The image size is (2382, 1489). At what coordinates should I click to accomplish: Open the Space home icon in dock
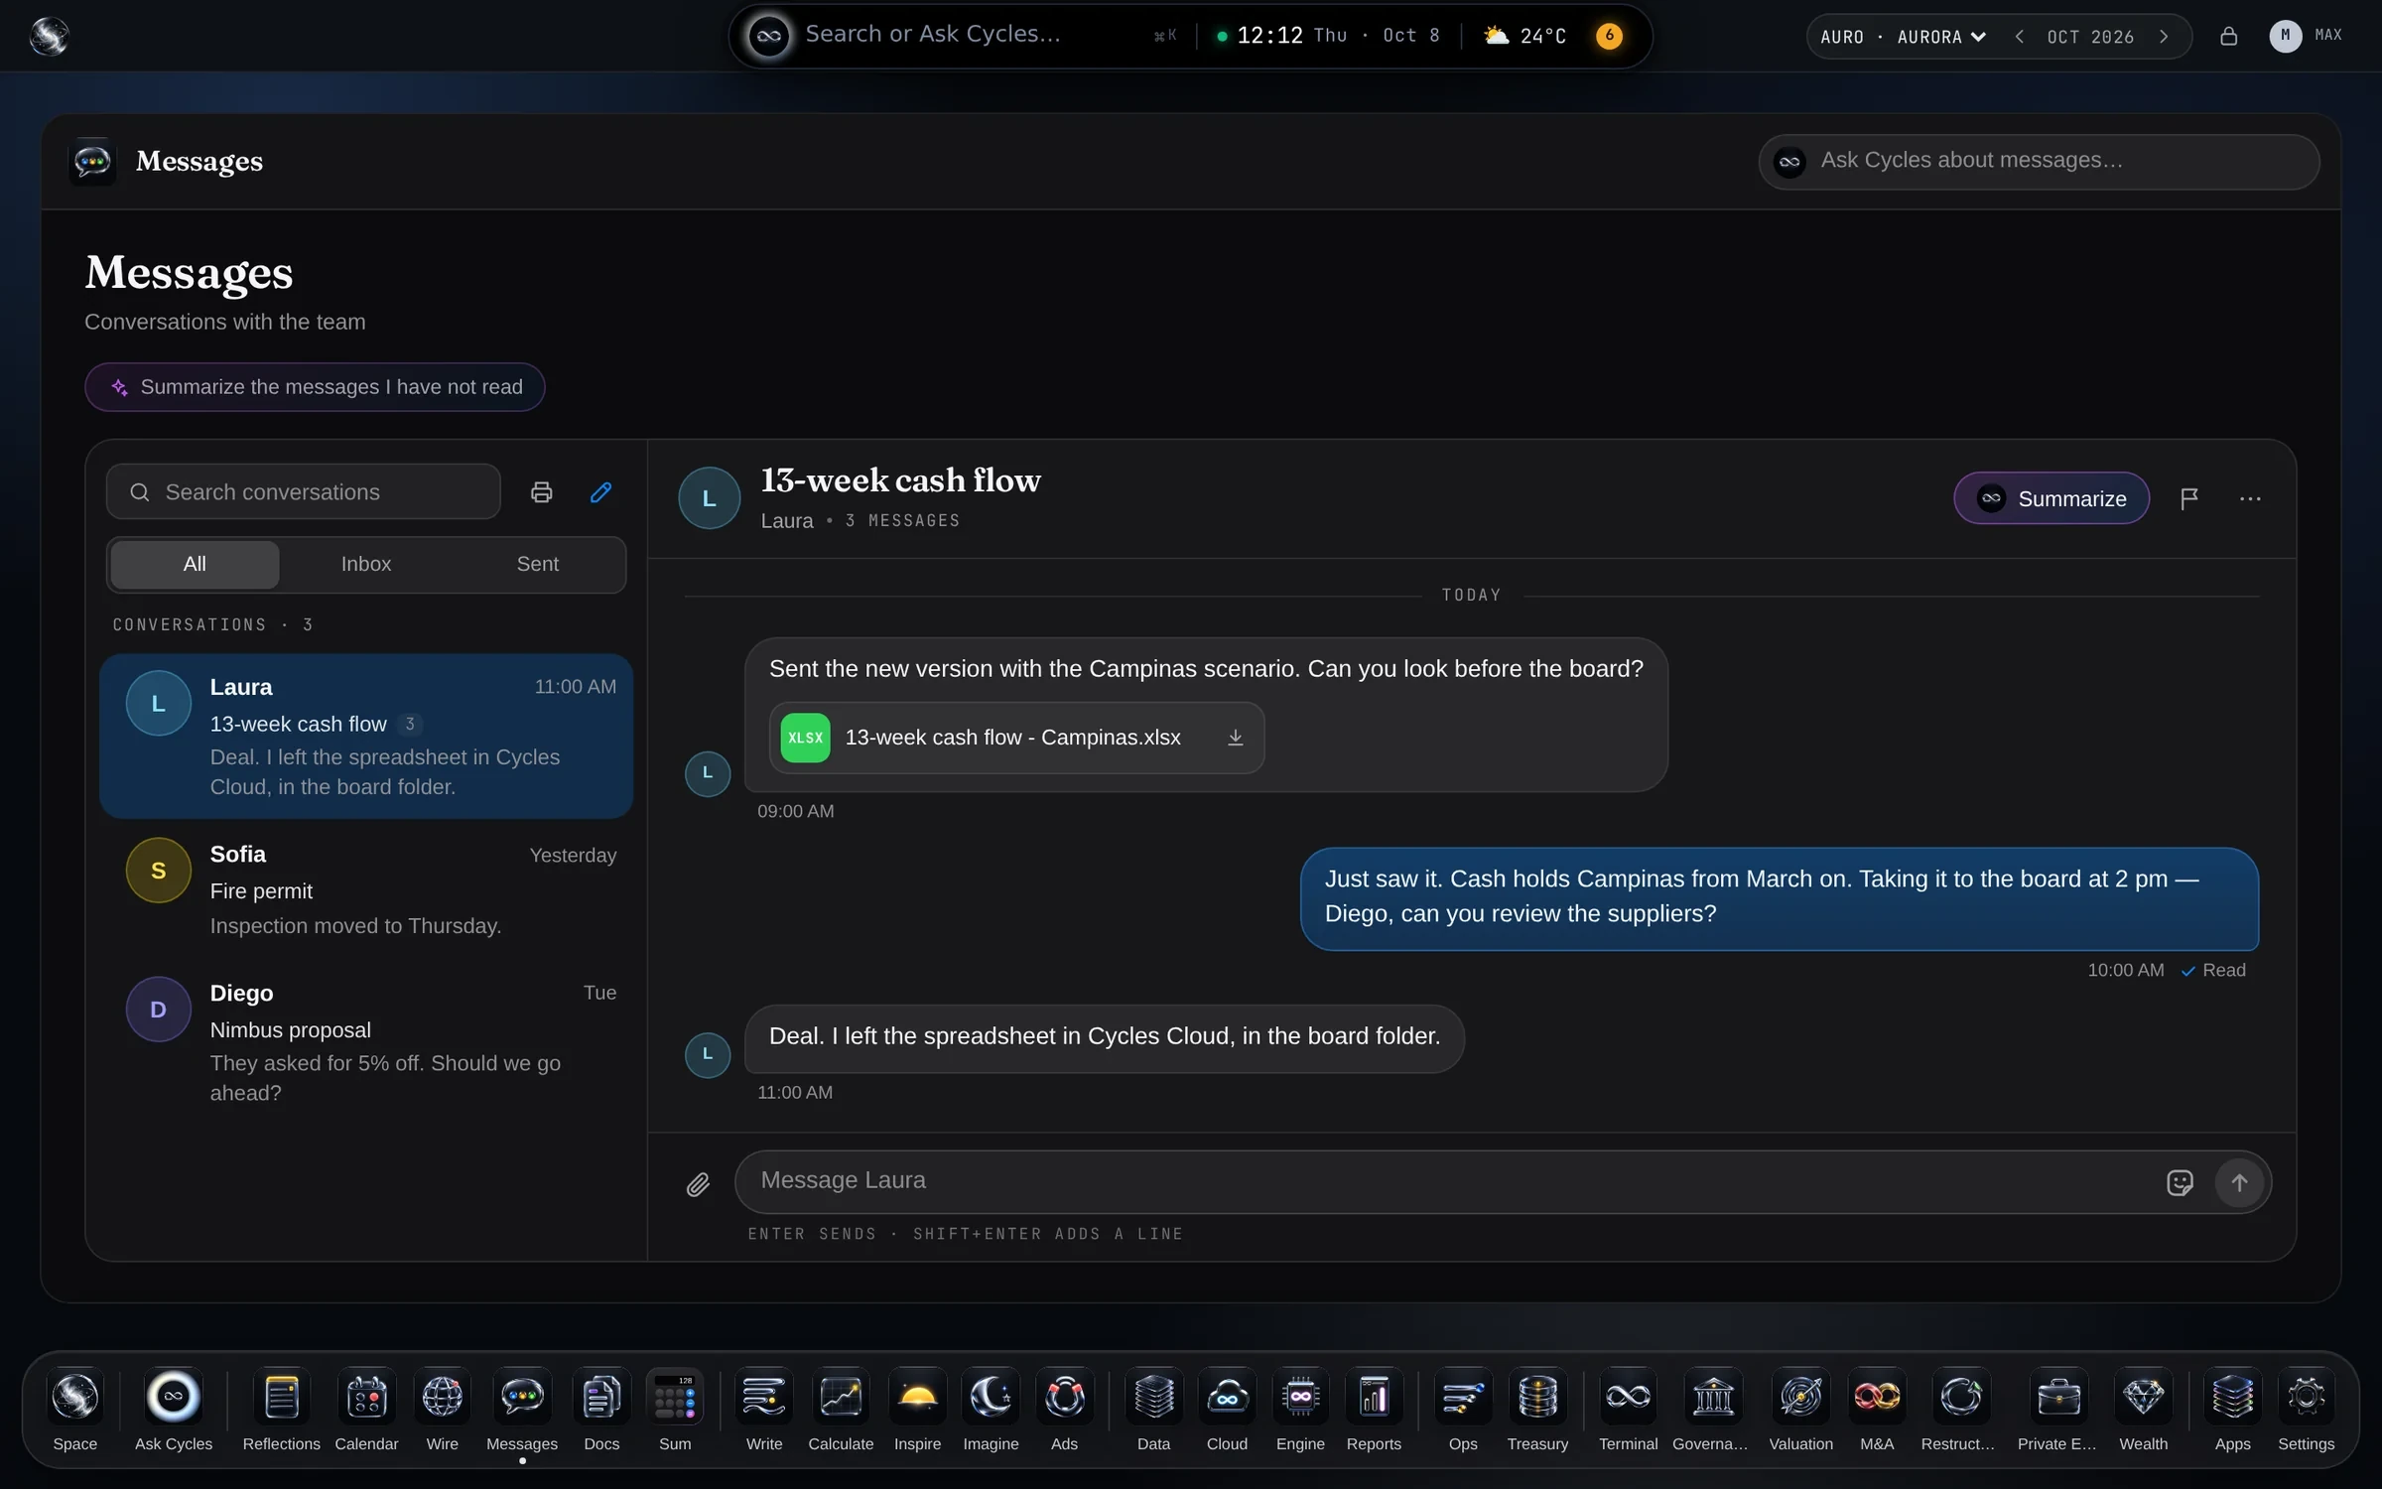tap(75, 1411)
